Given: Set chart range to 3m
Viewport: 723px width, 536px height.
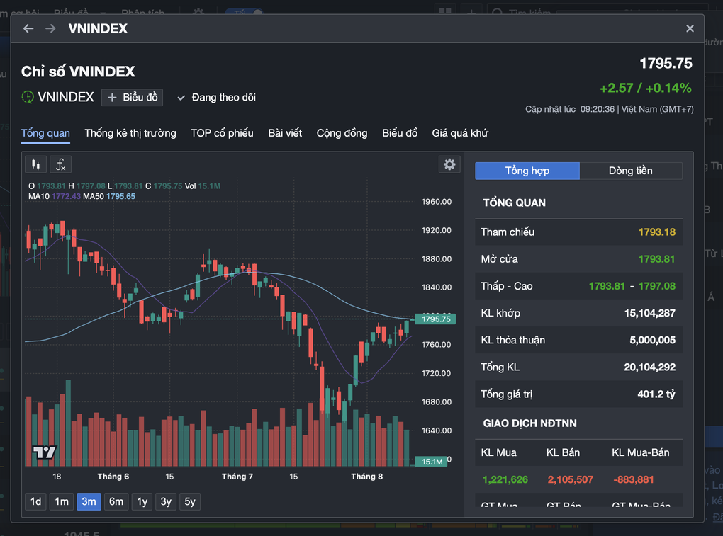Looking at the screenshot, I should 89,501.
